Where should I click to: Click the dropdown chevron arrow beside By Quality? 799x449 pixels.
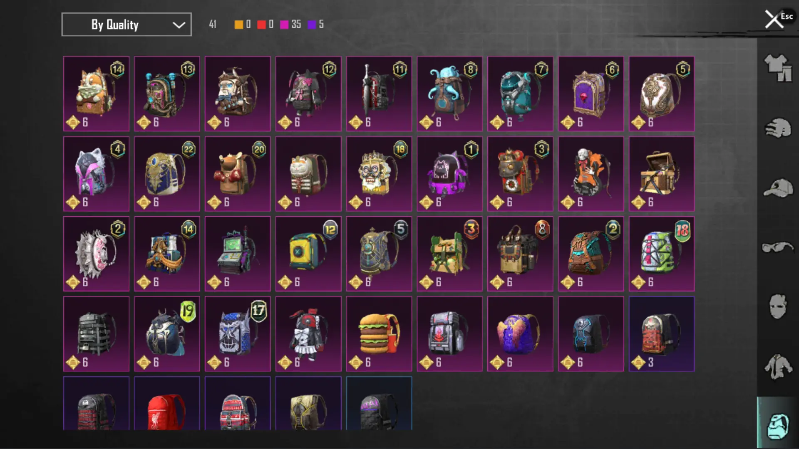(179, 25)
